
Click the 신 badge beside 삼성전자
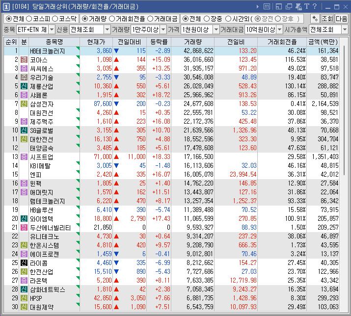click(x=24, y=104)
